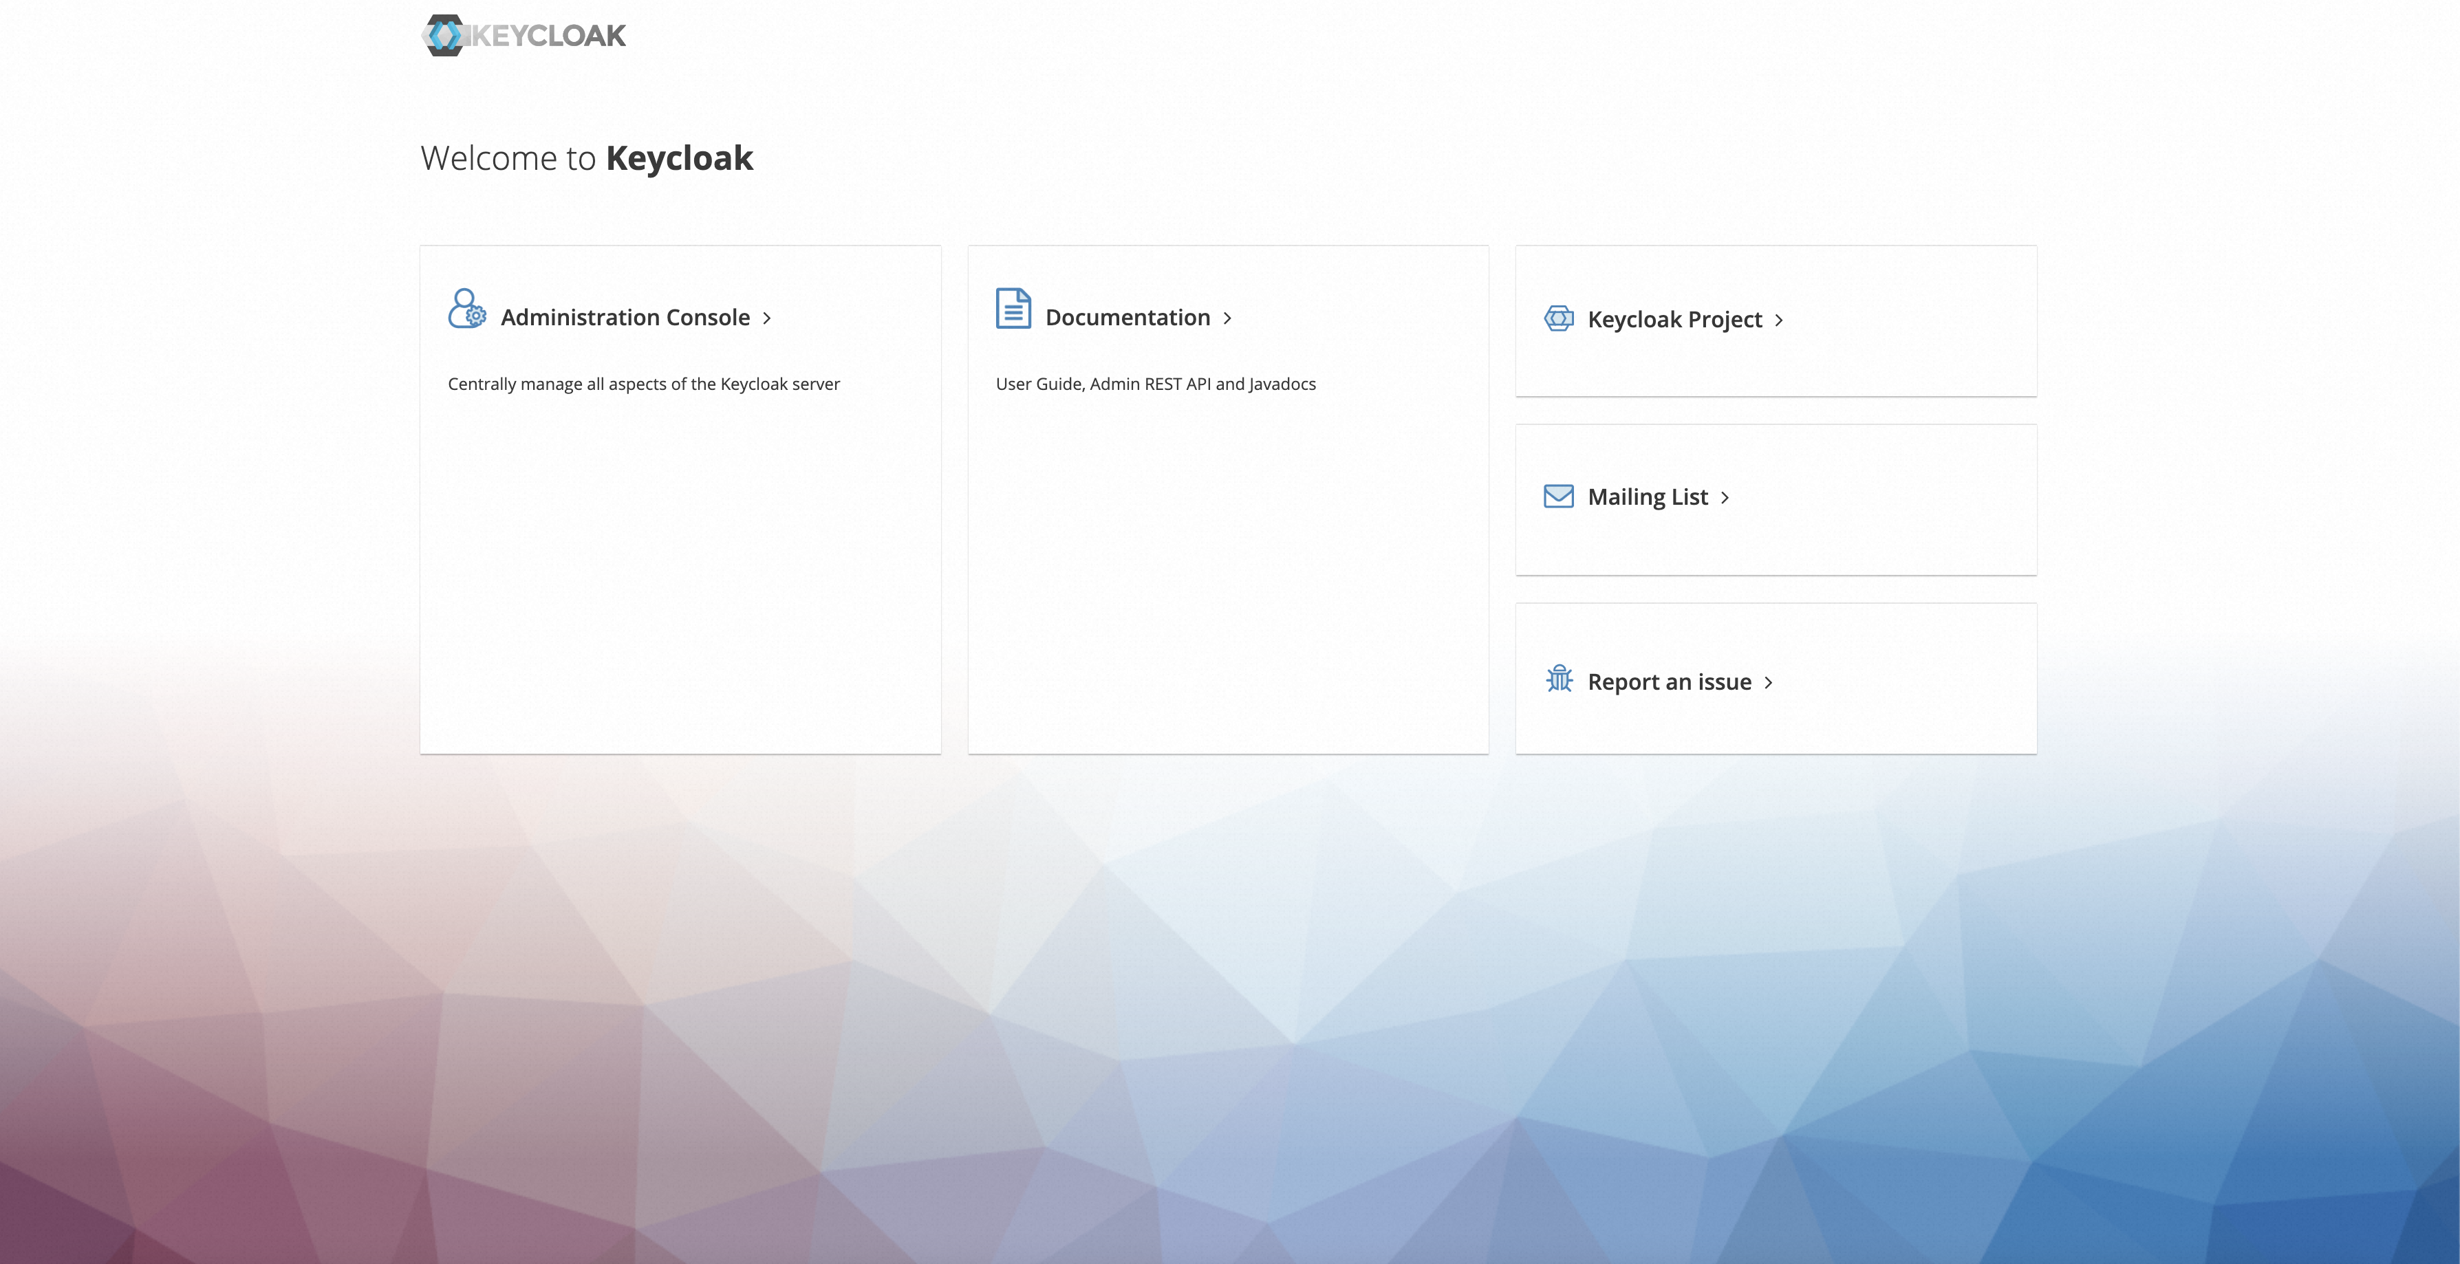This screenshot has height=1264, width=2460.
Task: Click the KEYCLOAK wordmark in header
Action: point(549,36)
